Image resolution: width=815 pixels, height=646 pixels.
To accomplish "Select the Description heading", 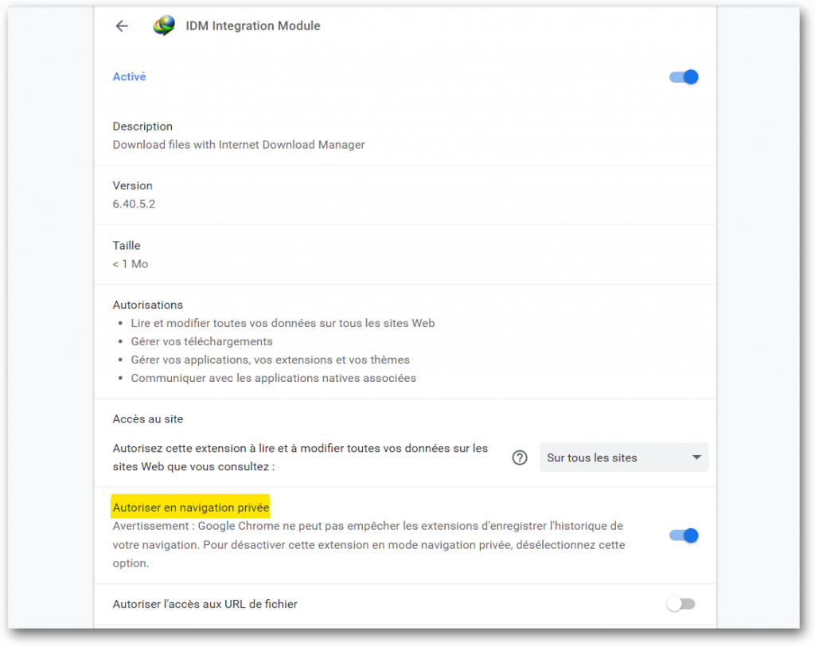I will [x=142, y=126].
